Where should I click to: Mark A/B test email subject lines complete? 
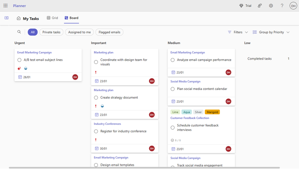pos(19,60)
